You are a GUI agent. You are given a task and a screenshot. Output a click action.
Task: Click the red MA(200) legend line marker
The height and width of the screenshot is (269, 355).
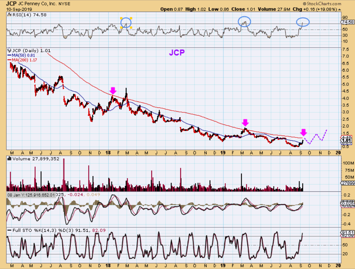9,60
